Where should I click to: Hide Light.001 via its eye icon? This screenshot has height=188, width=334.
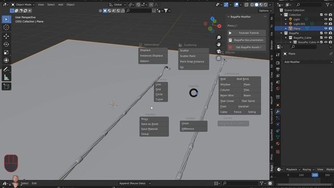326,24
